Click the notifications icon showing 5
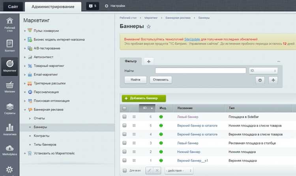Image resolution: width=296 pixels, height=176 pixels. pos(92,6)
